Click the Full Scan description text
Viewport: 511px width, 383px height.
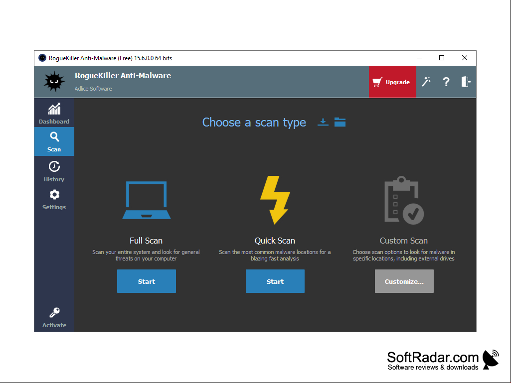[146, 255]
